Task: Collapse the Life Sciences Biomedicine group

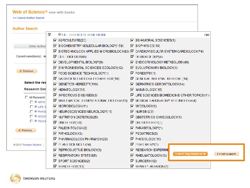Action: [x=59, y=34]
